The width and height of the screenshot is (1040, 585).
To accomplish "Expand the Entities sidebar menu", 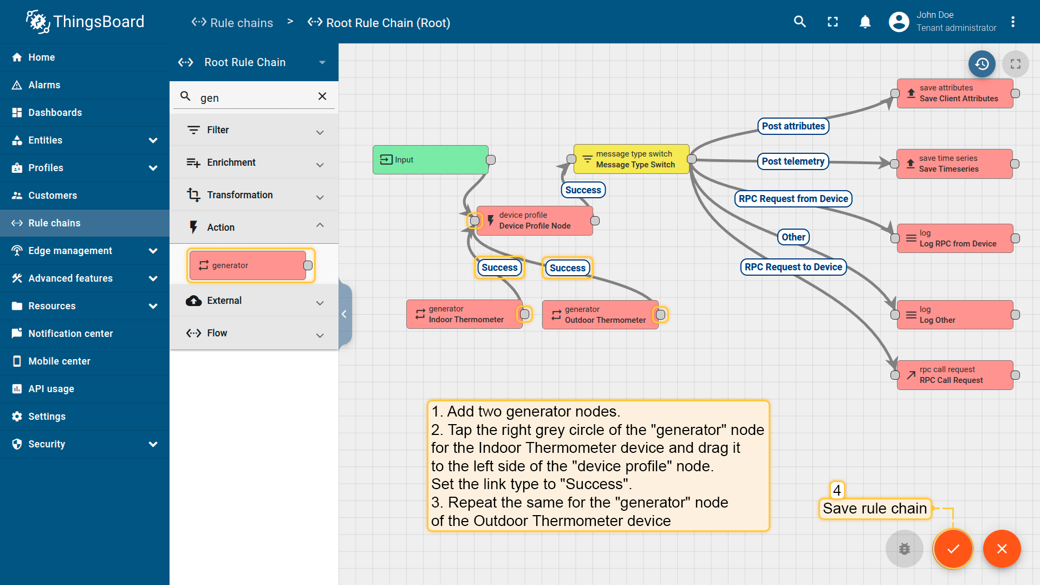I will (153, 140).
